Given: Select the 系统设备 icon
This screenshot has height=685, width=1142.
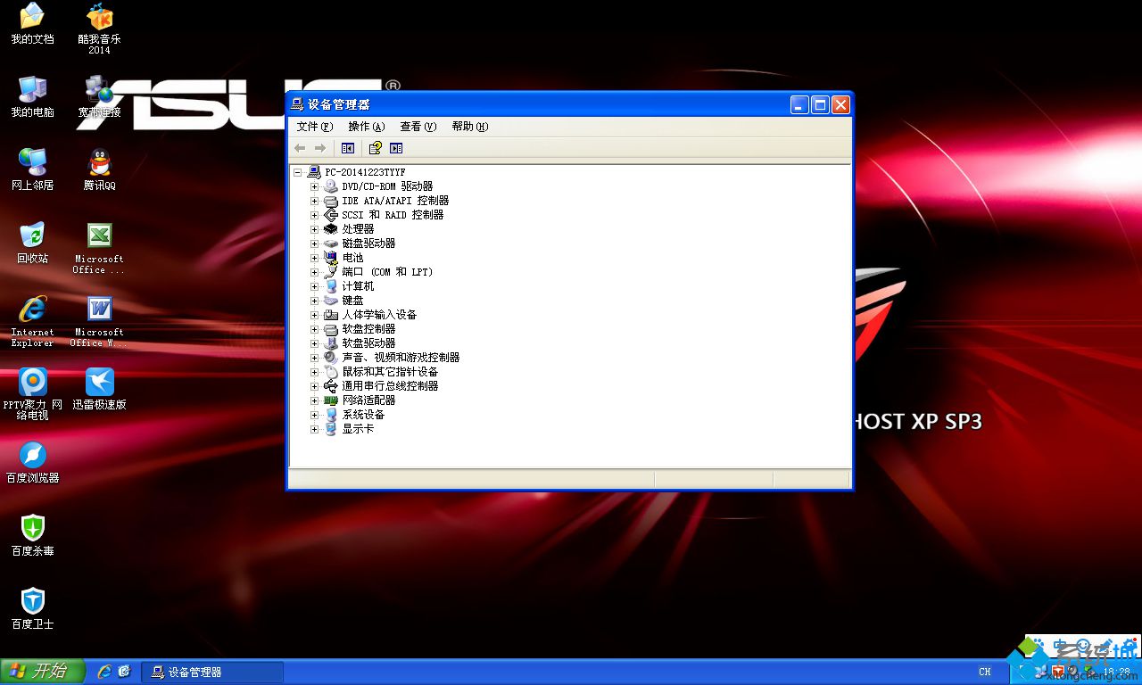Looking at the screenshot, I should [x=331, y=415].
